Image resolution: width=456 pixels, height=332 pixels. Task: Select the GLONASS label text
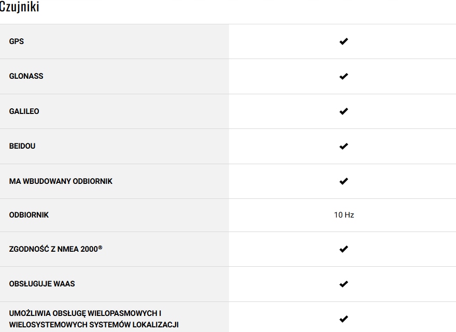[x=26, y=76]
